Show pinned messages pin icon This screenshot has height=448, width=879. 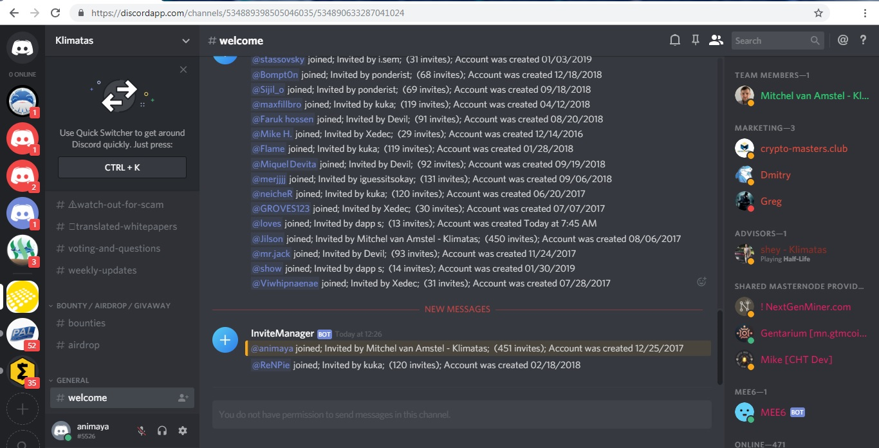click(x=696, y=41)
